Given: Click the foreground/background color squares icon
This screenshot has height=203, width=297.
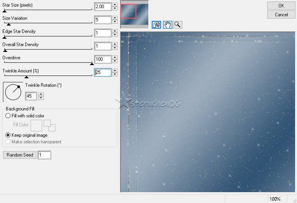Looking at the screenshot, I should [50, 125].
